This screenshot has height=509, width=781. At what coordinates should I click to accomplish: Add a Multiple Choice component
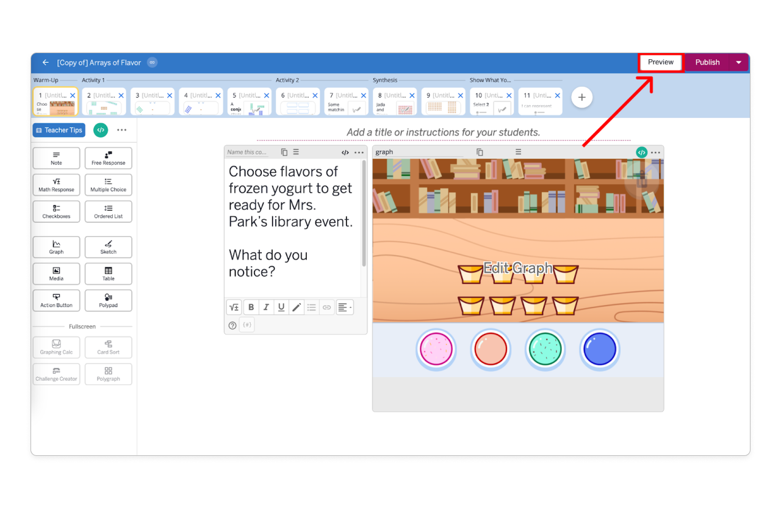coord(108,185)
